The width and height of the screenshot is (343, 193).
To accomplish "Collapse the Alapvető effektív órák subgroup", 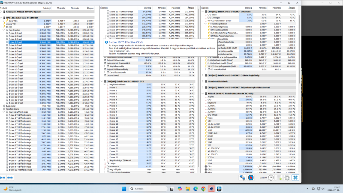I will click(4, 112).
